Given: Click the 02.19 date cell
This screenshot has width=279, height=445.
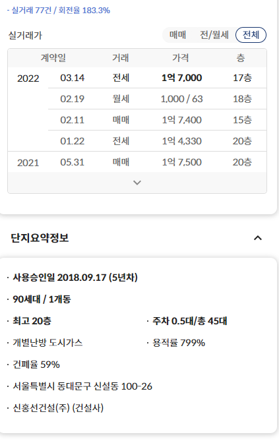Looking at the screenshot, I should [73, 99].
